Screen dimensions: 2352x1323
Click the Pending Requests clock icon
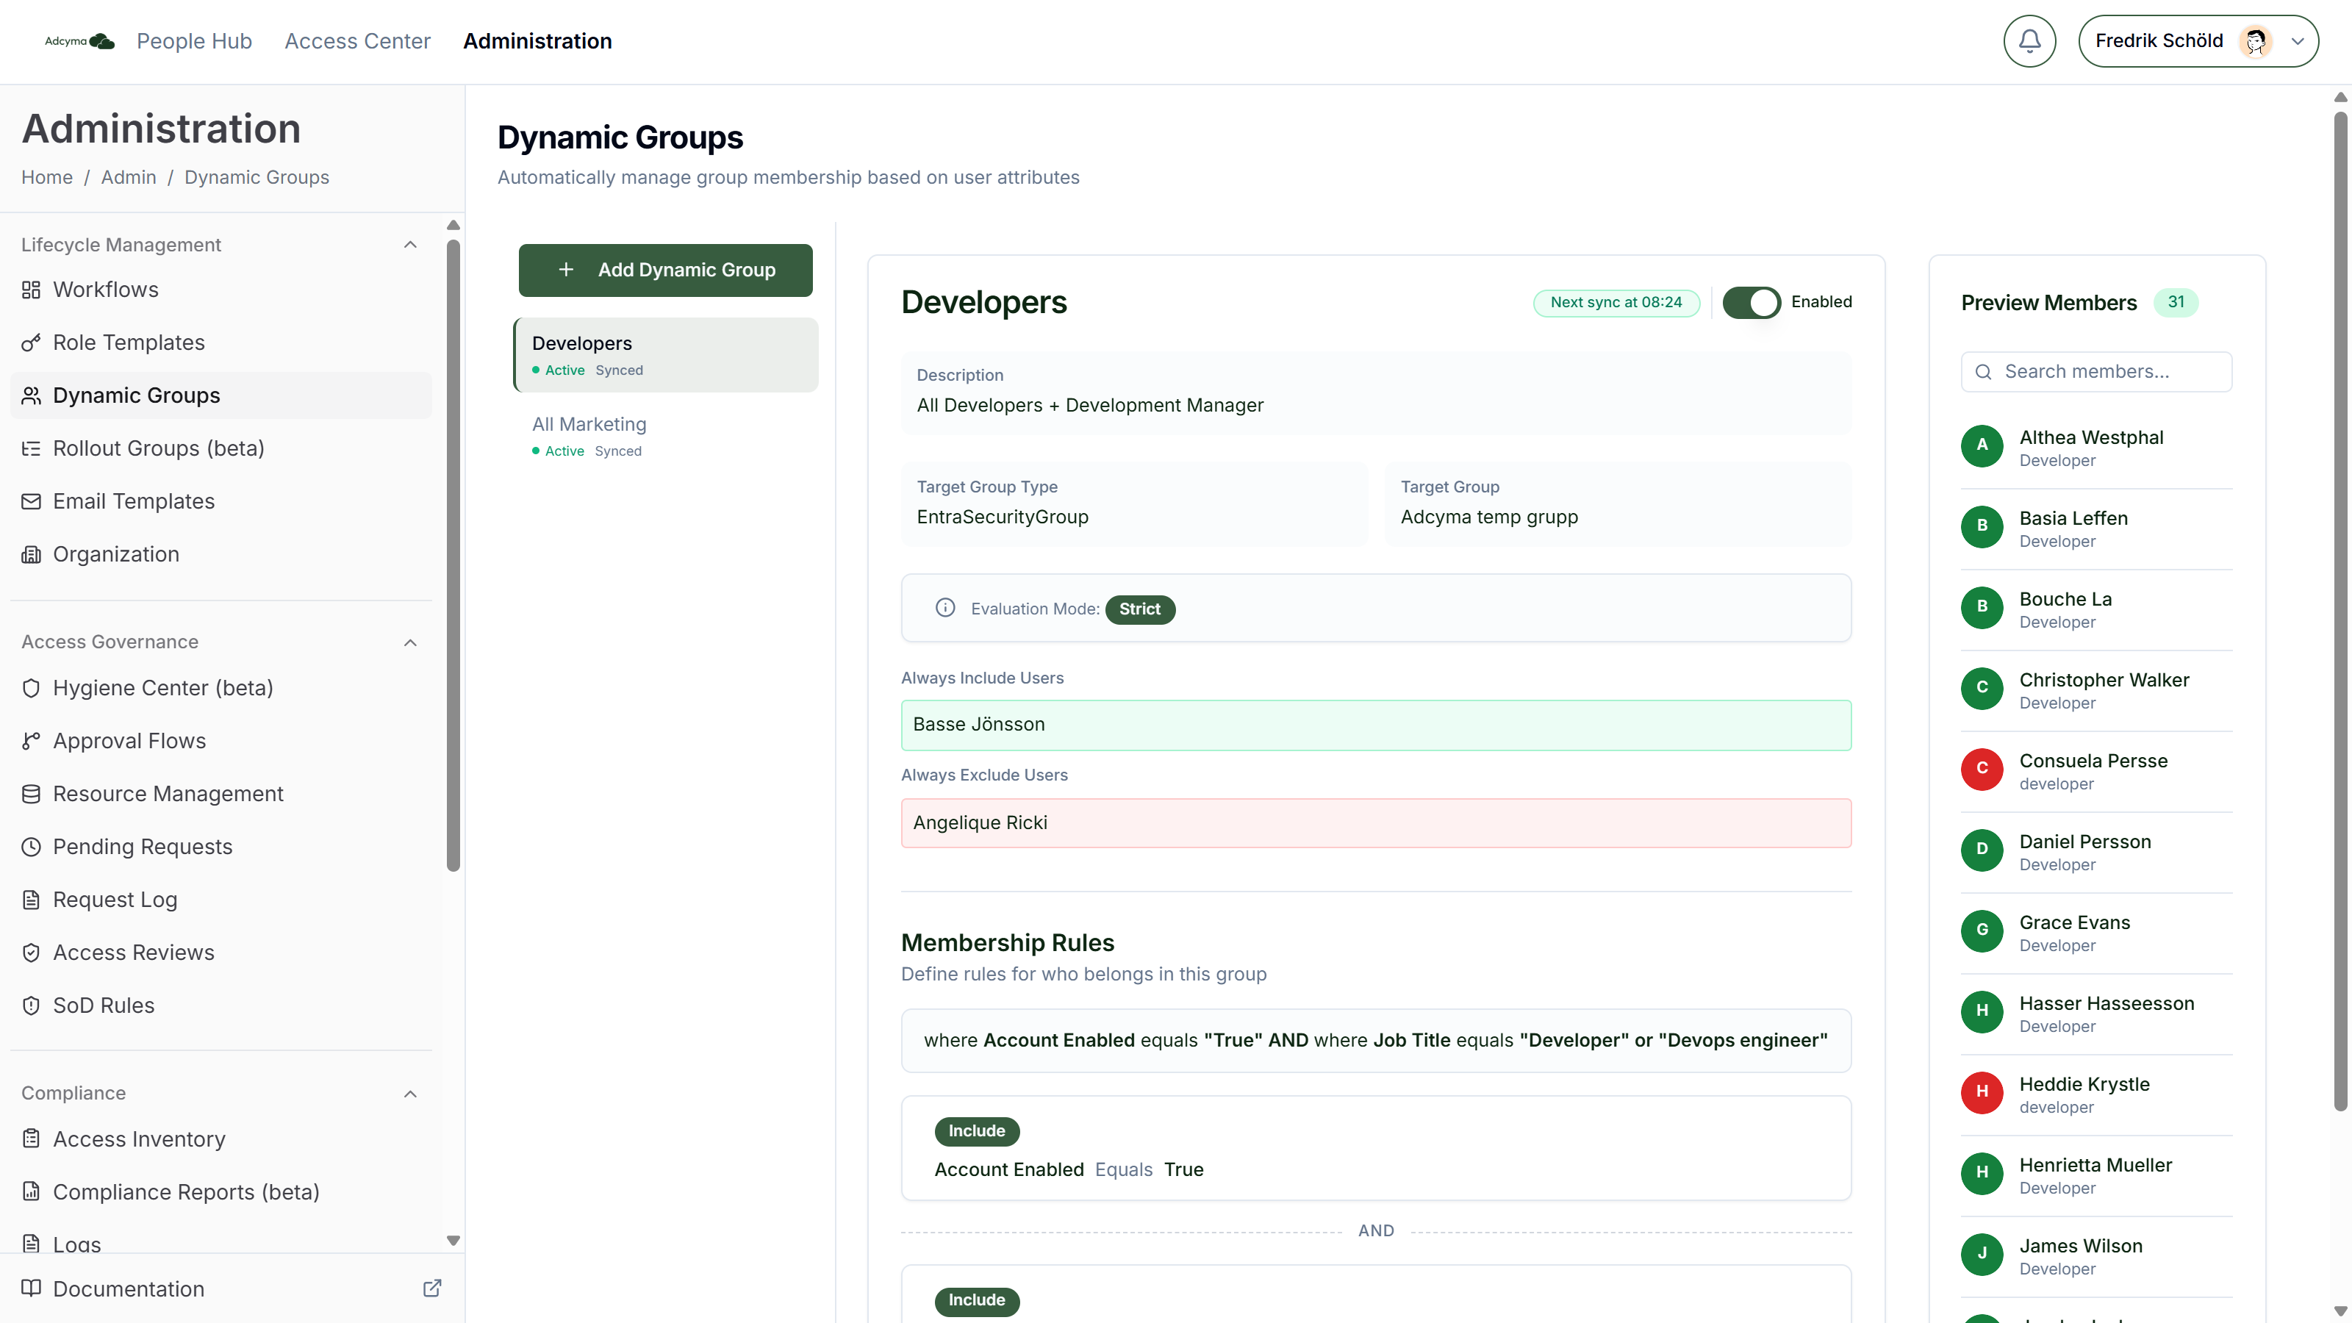[x=31, y=847]
